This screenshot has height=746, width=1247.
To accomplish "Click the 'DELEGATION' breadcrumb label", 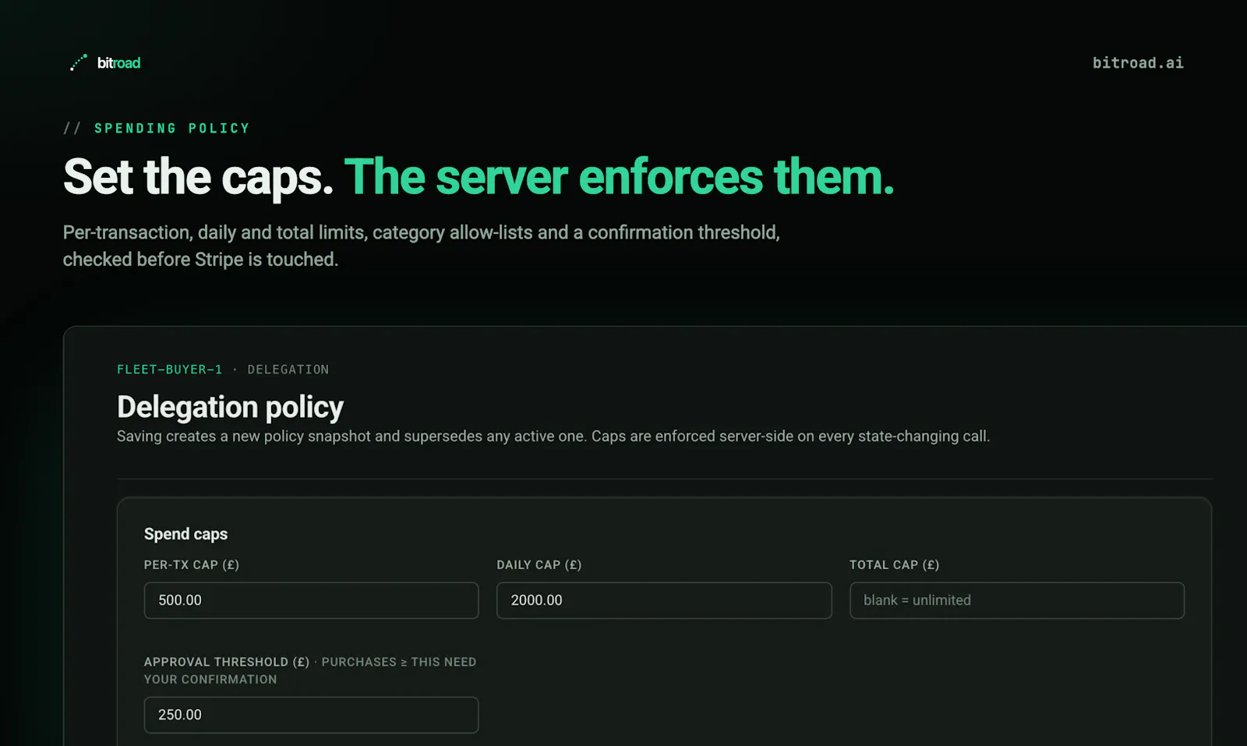I will [x=288, y=369].
